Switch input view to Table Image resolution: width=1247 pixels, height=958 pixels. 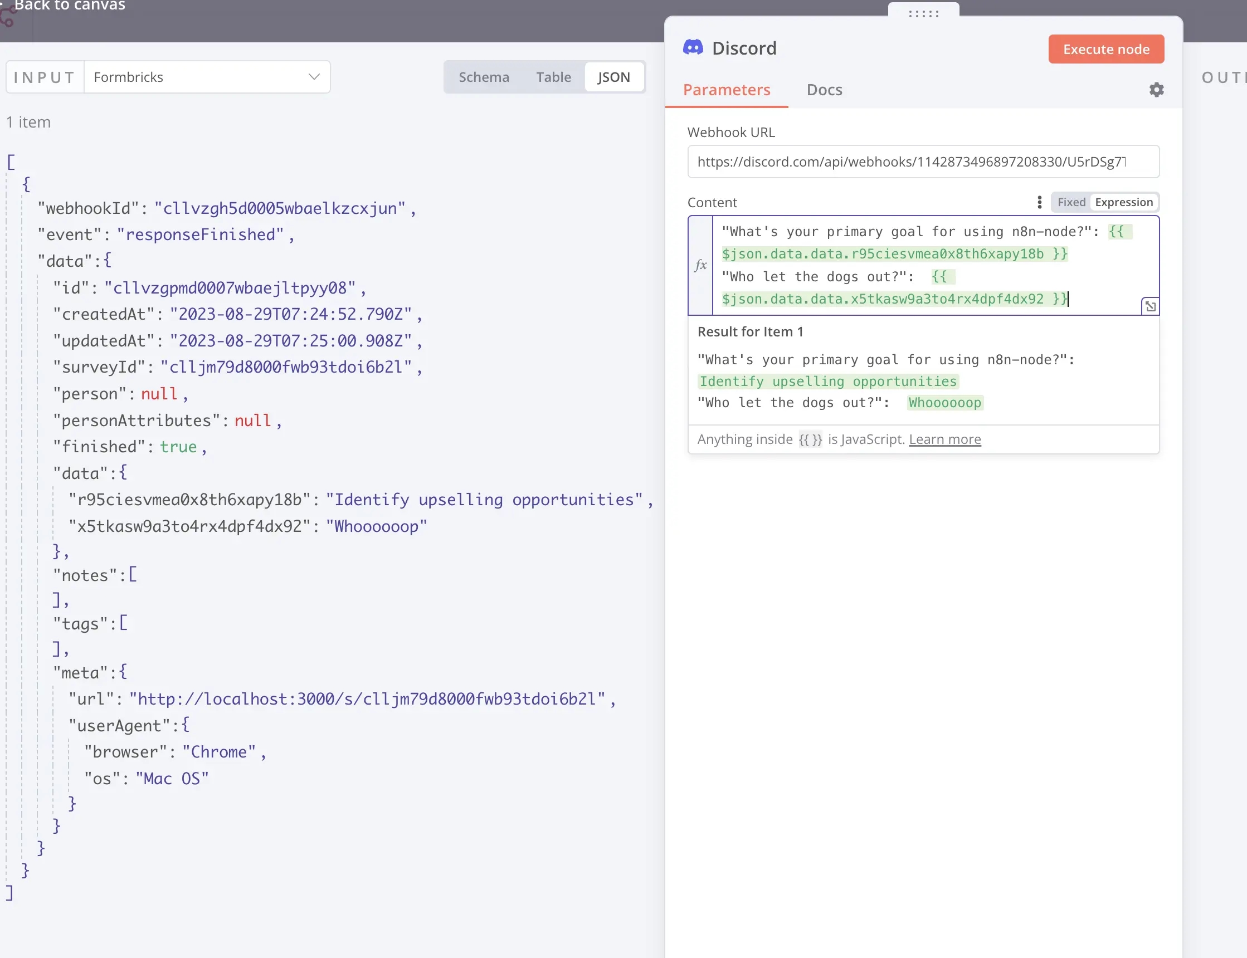click(553, 77)
